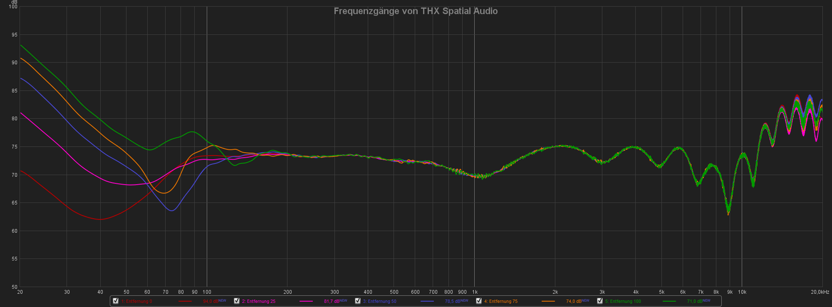Click the 10k frequency axis label

(x=742, y=292)
